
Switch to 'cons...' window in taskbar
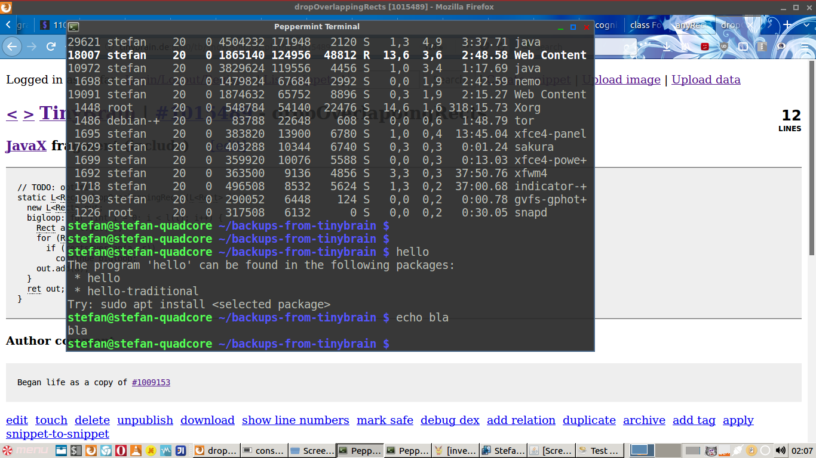[x=263, y=450]
